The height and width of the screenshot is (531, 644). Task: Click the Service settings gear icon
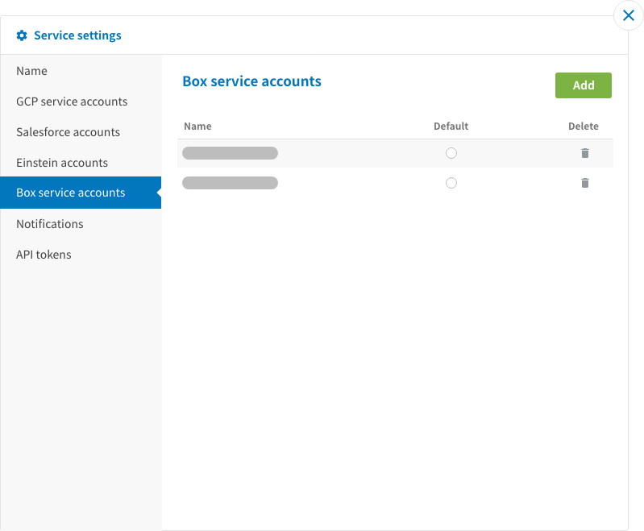22,35
